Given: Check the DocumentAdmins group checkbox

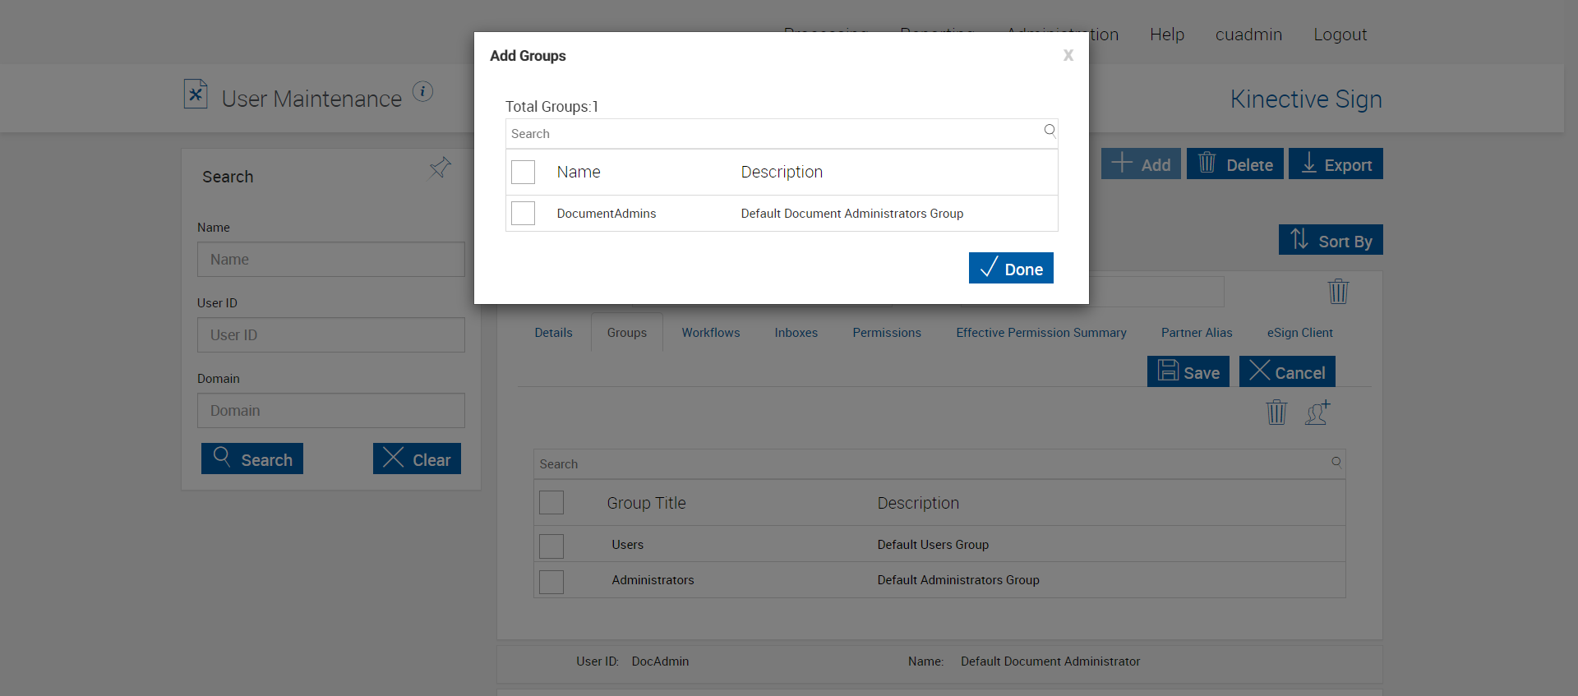Looking at the screenshot, I should [524, 214].
